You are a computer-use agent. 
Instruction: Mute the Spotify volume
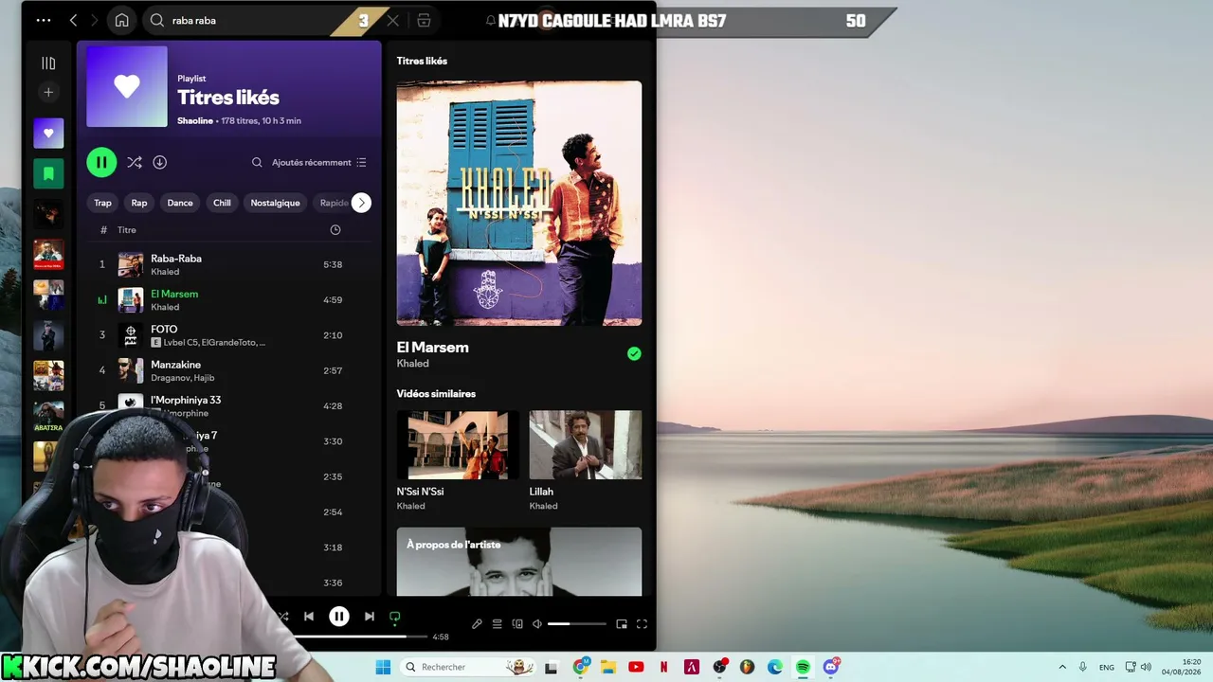click(x=537, y=624)
